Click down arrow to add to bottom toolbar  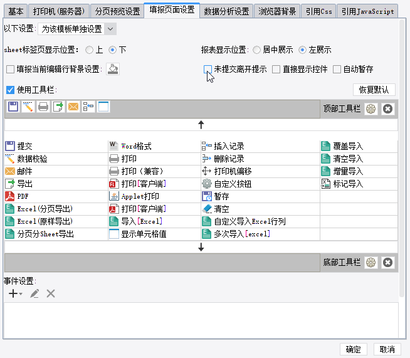[201, 247]
